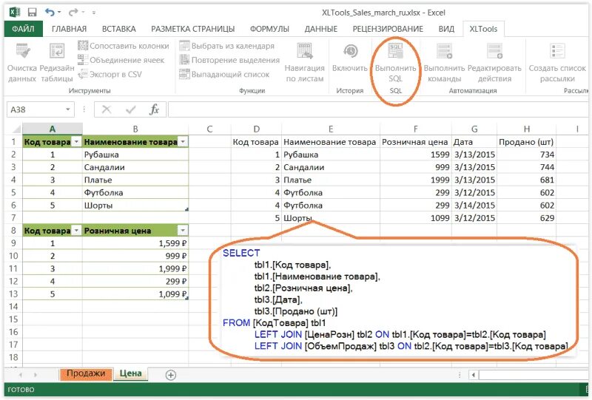Click cell B3 containing Сандалии

click(135, 167)
